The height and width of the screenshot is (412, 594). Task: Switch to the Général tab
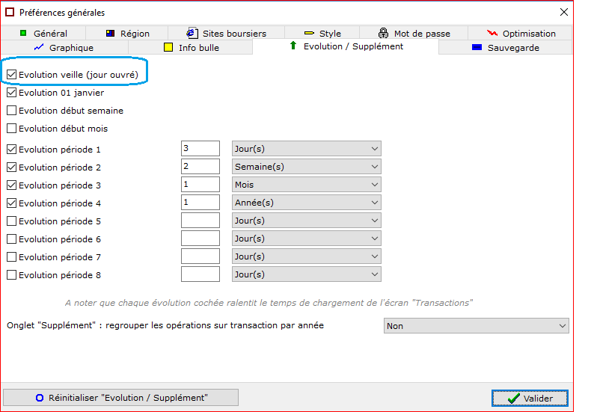[43, 34]
